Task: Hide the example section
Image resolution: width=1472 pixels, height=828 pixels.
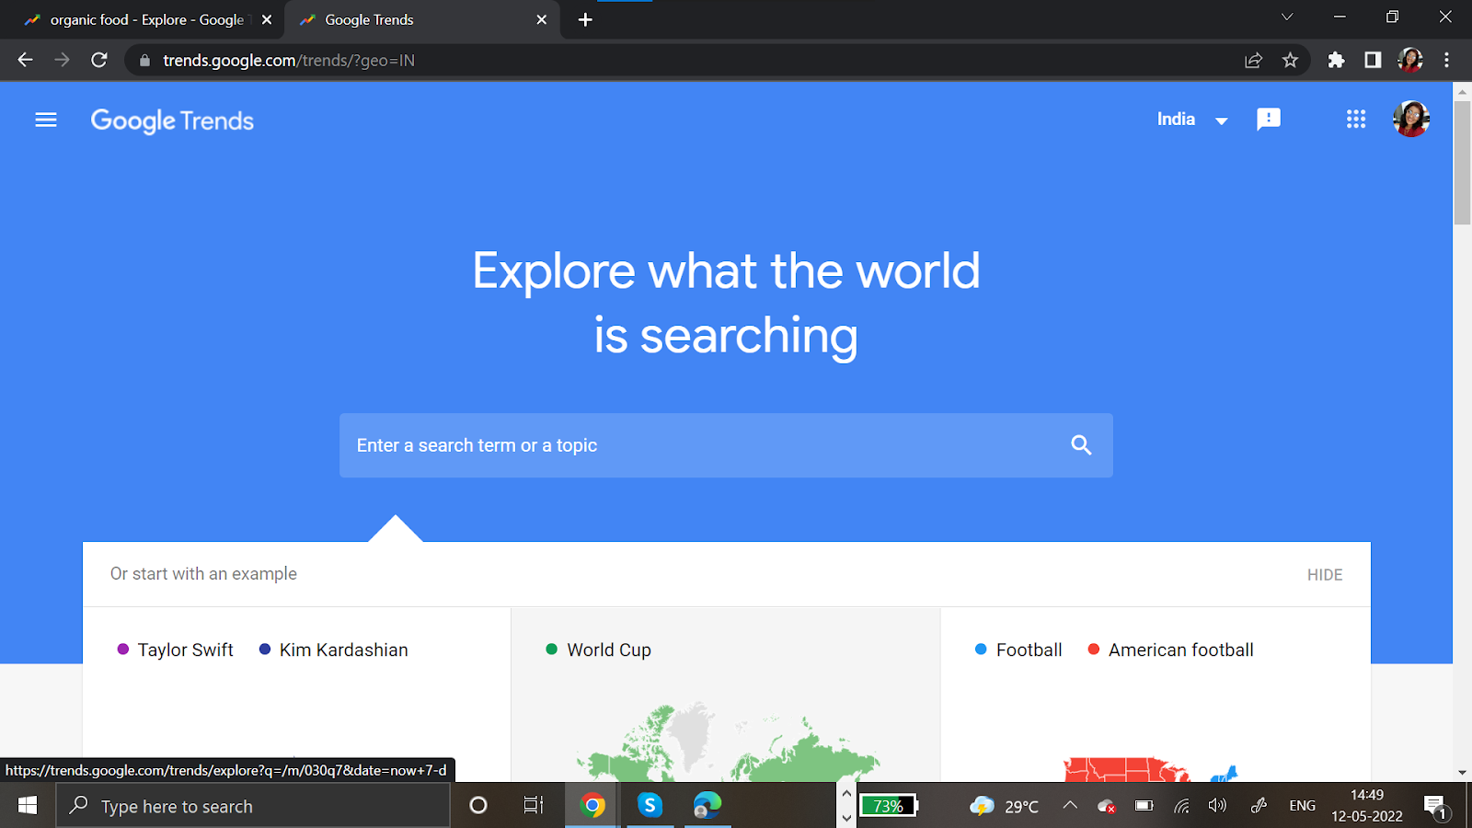Action: pyautogui.click(x=1325, y=575)
